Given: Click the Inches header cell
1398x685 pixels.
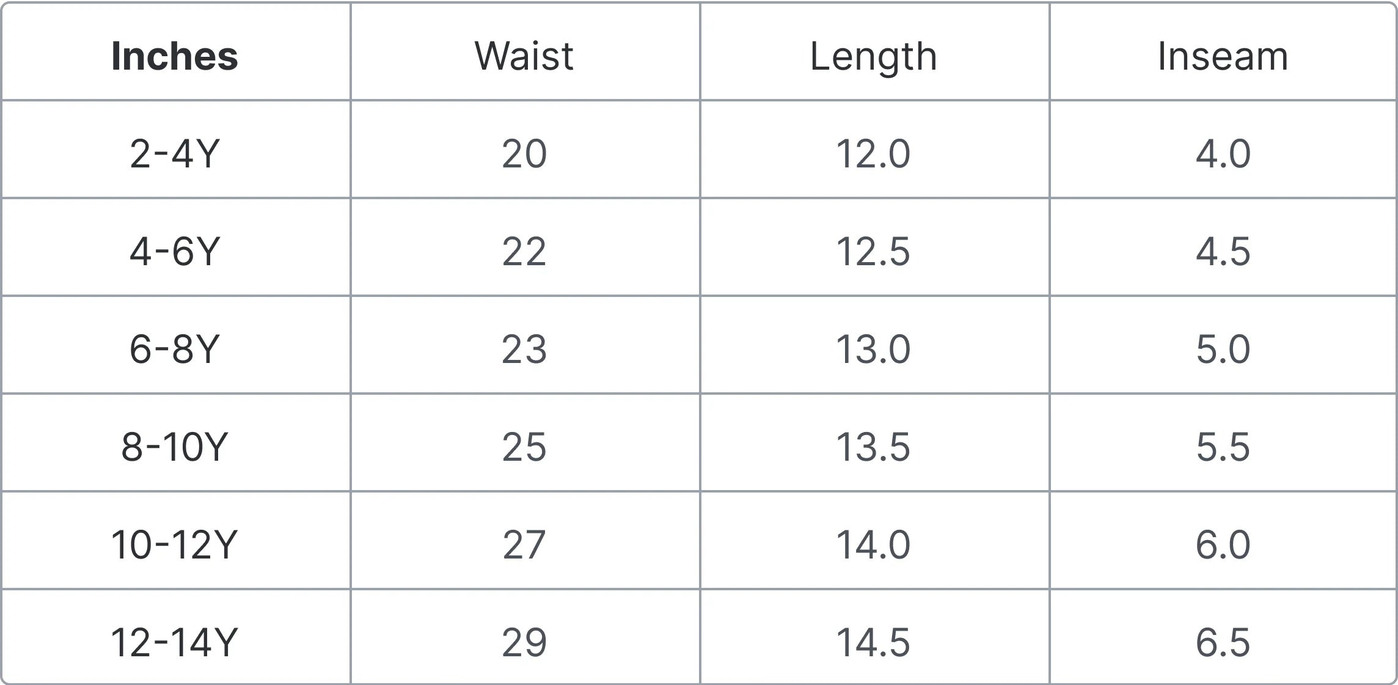Looking at the screenshot, I should (x=175, y=56).
